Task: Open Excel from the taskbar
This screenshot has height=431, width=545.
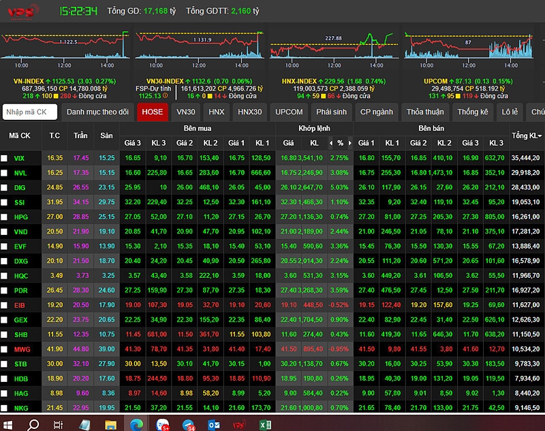Action: pos(265,424)
